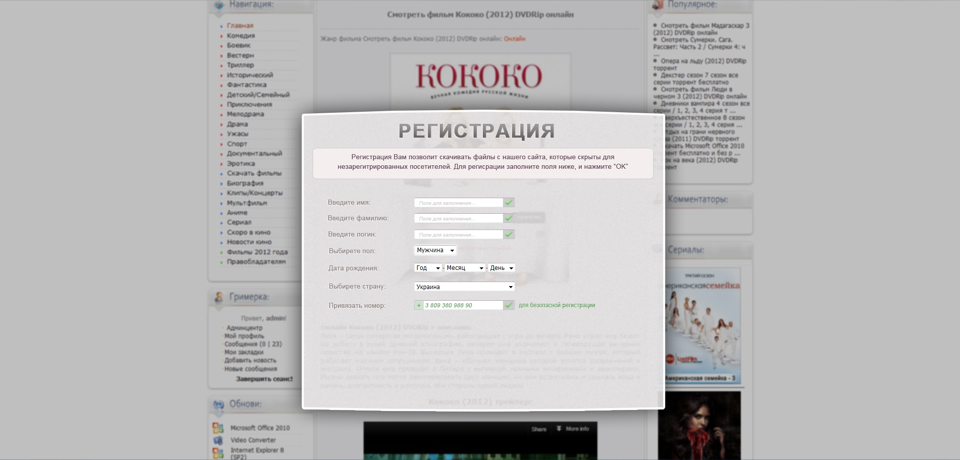Open Главная in the navigation menu
Image resolution: width=960 pixels, height=460 pixels.
click(x=240, y=26)
